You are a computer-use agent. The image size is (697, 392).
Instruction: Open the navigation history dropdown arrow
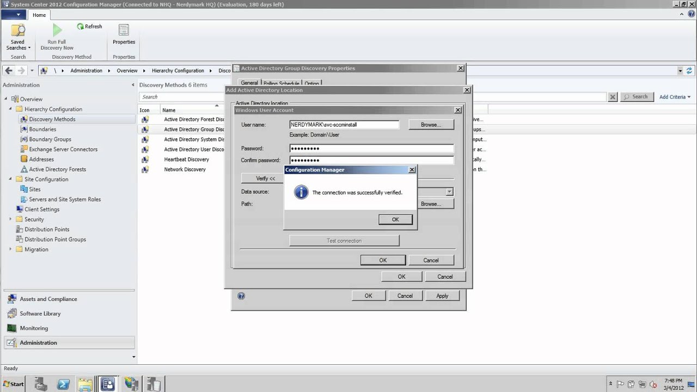tap(32, 71)
